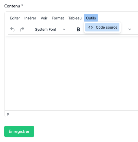
Task: Open the Editer menu
Action: tap(15, 18)
